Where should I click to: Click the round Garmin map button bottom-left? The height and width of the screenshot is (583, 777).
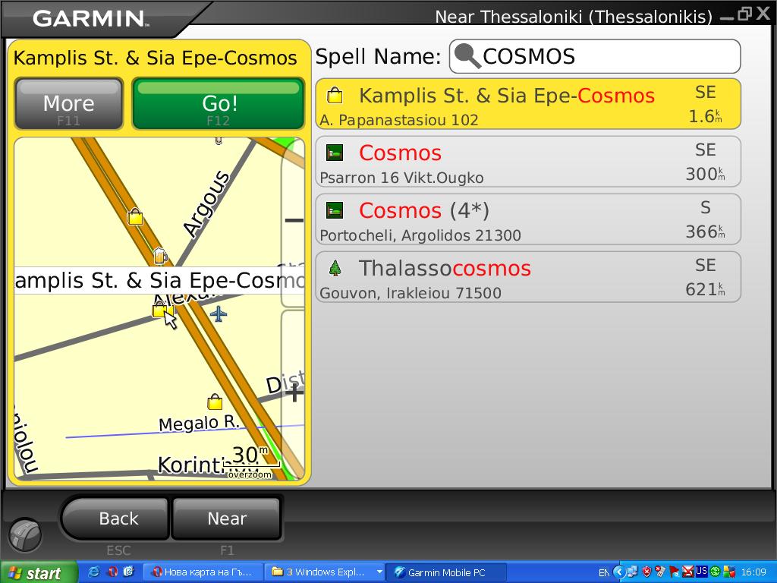25,535
